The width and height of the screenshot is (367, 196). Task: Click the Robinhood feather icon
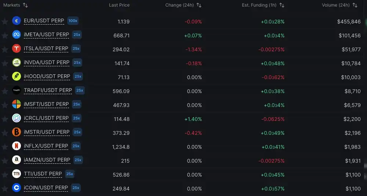coord(17,77)
